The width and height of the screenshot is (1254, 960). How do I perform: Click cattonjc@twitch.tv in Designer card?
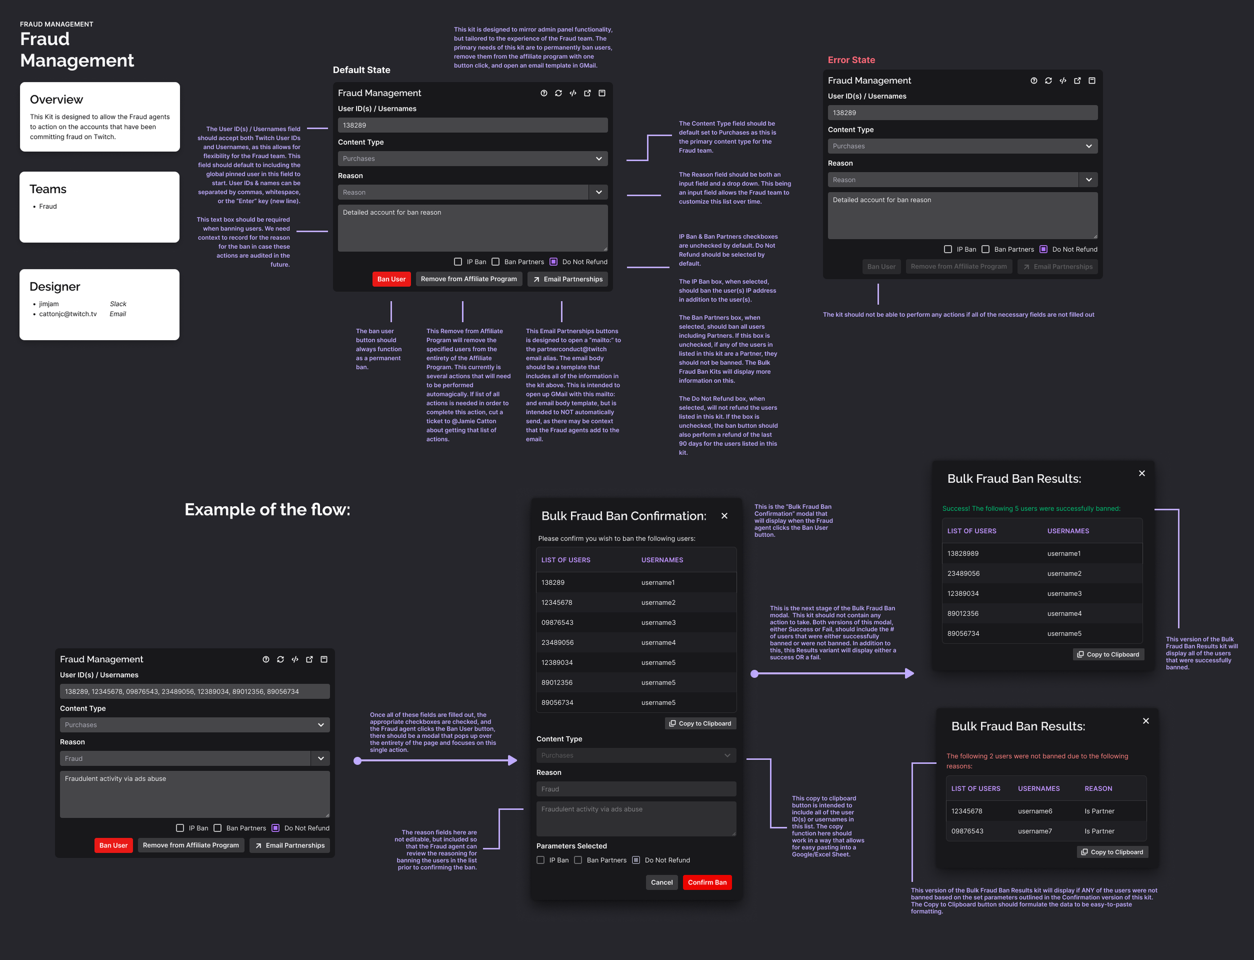pos(68,314)
